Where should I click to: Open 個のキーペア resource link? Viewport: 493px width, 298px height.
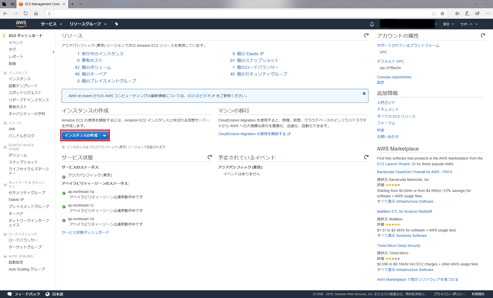94,74
